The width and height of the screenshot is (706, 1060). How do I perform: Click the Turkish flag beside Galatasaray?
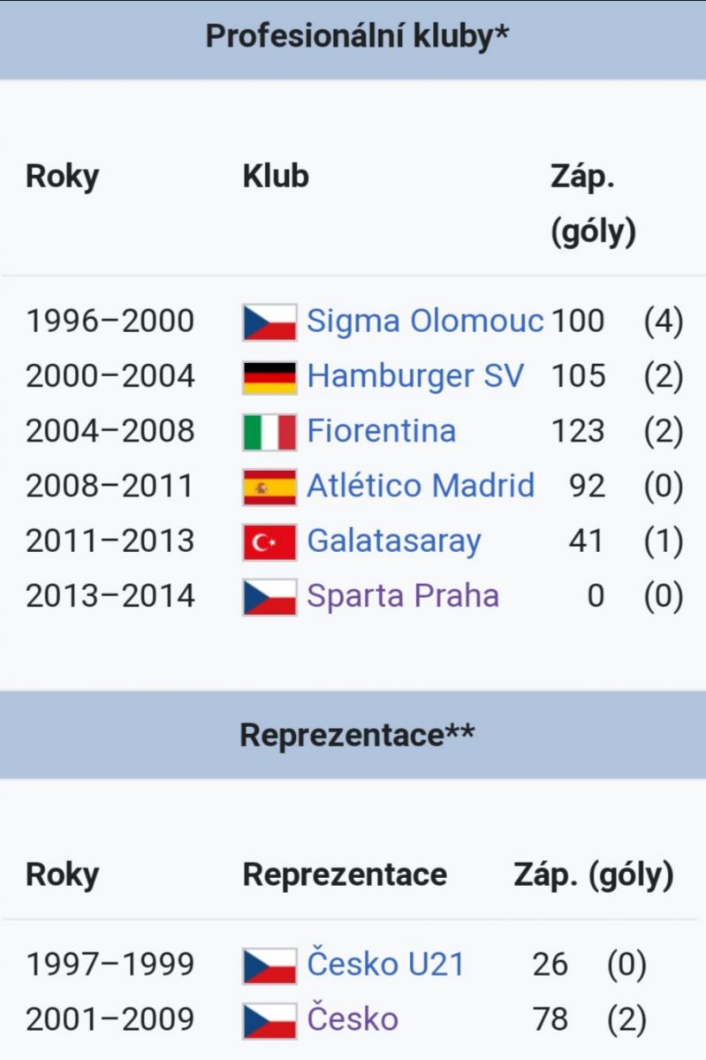pyautogui.click(x=269, y=541)
